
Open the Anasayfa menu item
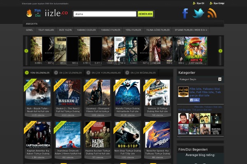pos(32,24)
